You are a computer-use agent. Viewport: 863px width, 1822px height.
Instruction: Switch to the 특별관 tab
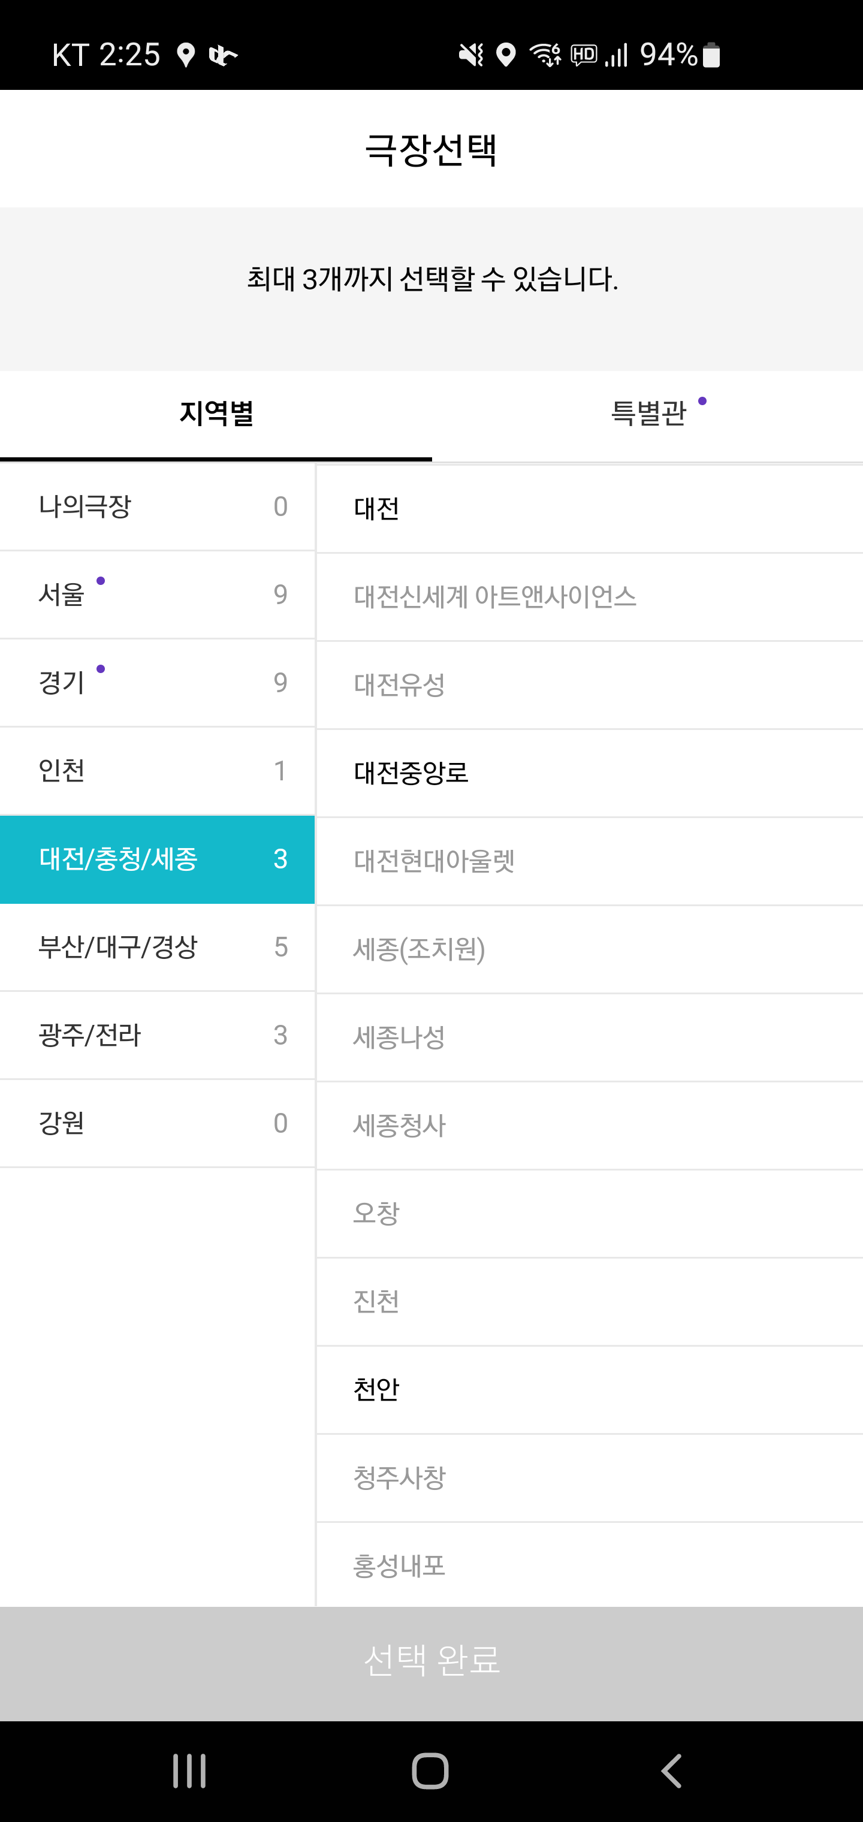click(x=648, y=414)
